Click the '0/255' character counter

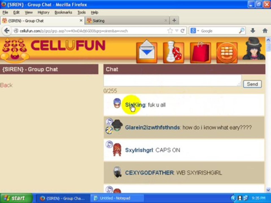tap(110, 91)
